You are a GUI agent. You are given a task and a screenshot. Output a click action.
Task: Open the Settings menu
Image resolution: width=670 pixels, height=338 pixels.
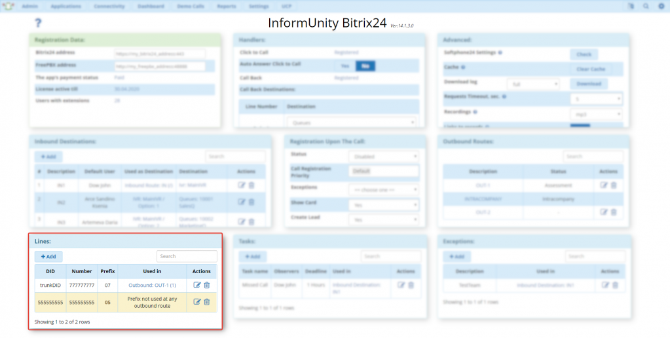pyautogui.click(x=259, y=7)
